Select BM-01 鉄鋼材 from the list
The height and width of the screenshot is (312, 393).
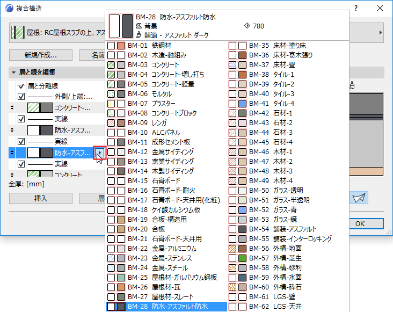(166, 46)
